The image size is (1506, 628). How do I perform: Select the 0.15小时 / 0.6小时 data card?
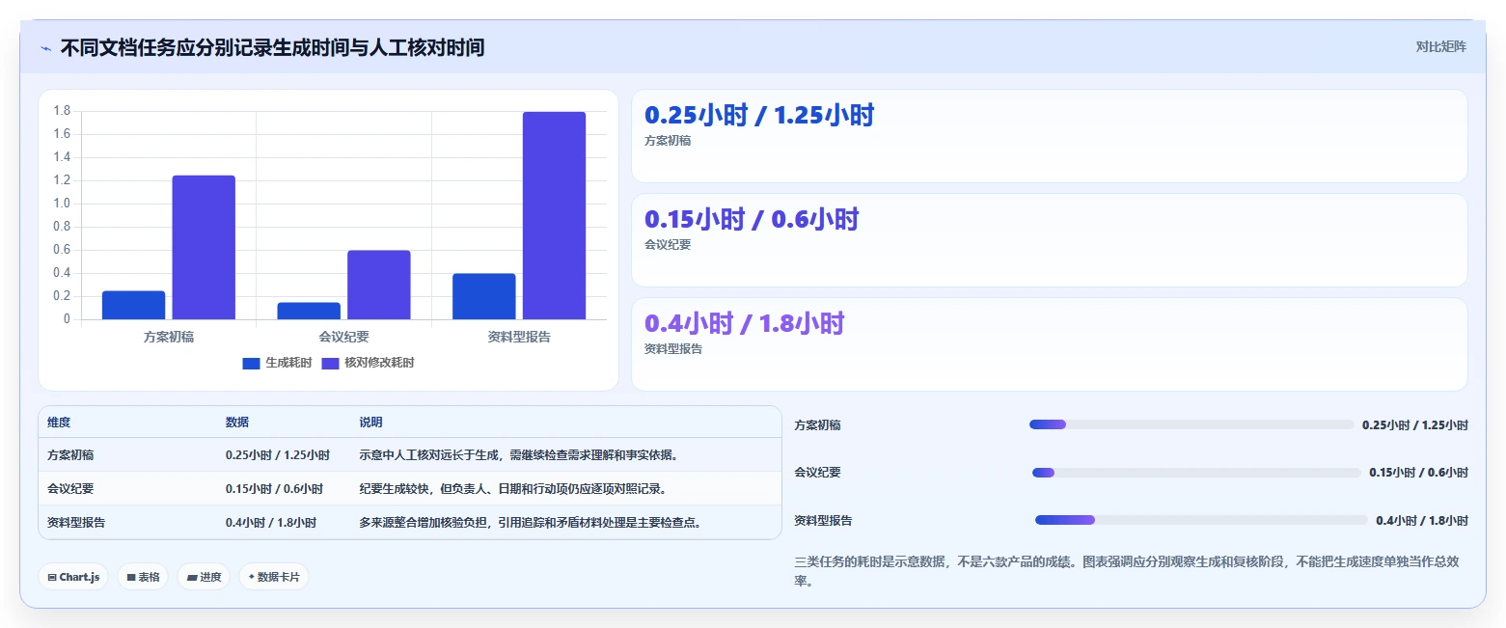pyautogui.click(x=1050, y=240)
